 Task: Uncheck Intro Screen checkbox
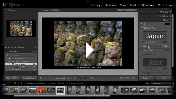click(x=141, y=24)
